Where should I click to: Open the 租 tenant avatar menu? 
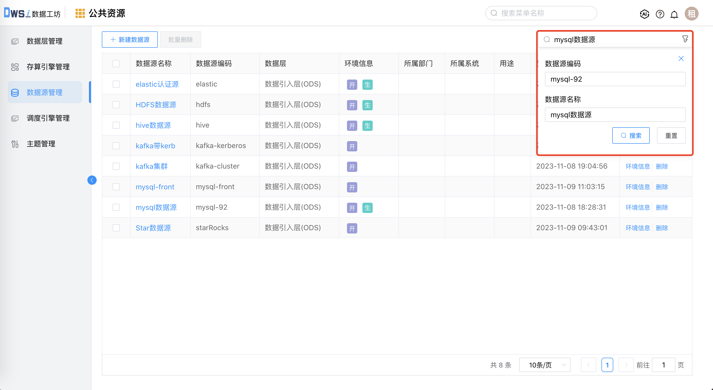point(691,14)
